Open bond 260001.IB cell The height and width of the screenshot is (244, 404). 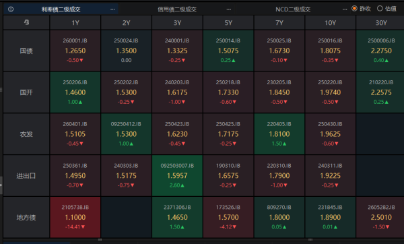(75, 51)
